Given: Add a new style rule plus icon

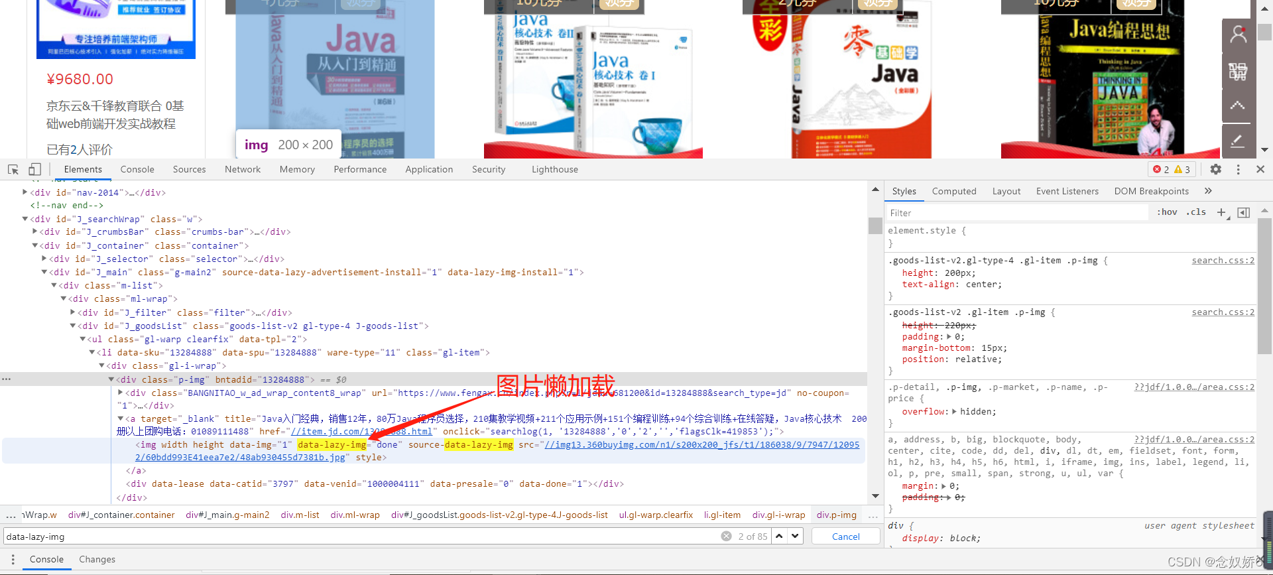Looking at the screenshot, I should [x=1221, y=212].
